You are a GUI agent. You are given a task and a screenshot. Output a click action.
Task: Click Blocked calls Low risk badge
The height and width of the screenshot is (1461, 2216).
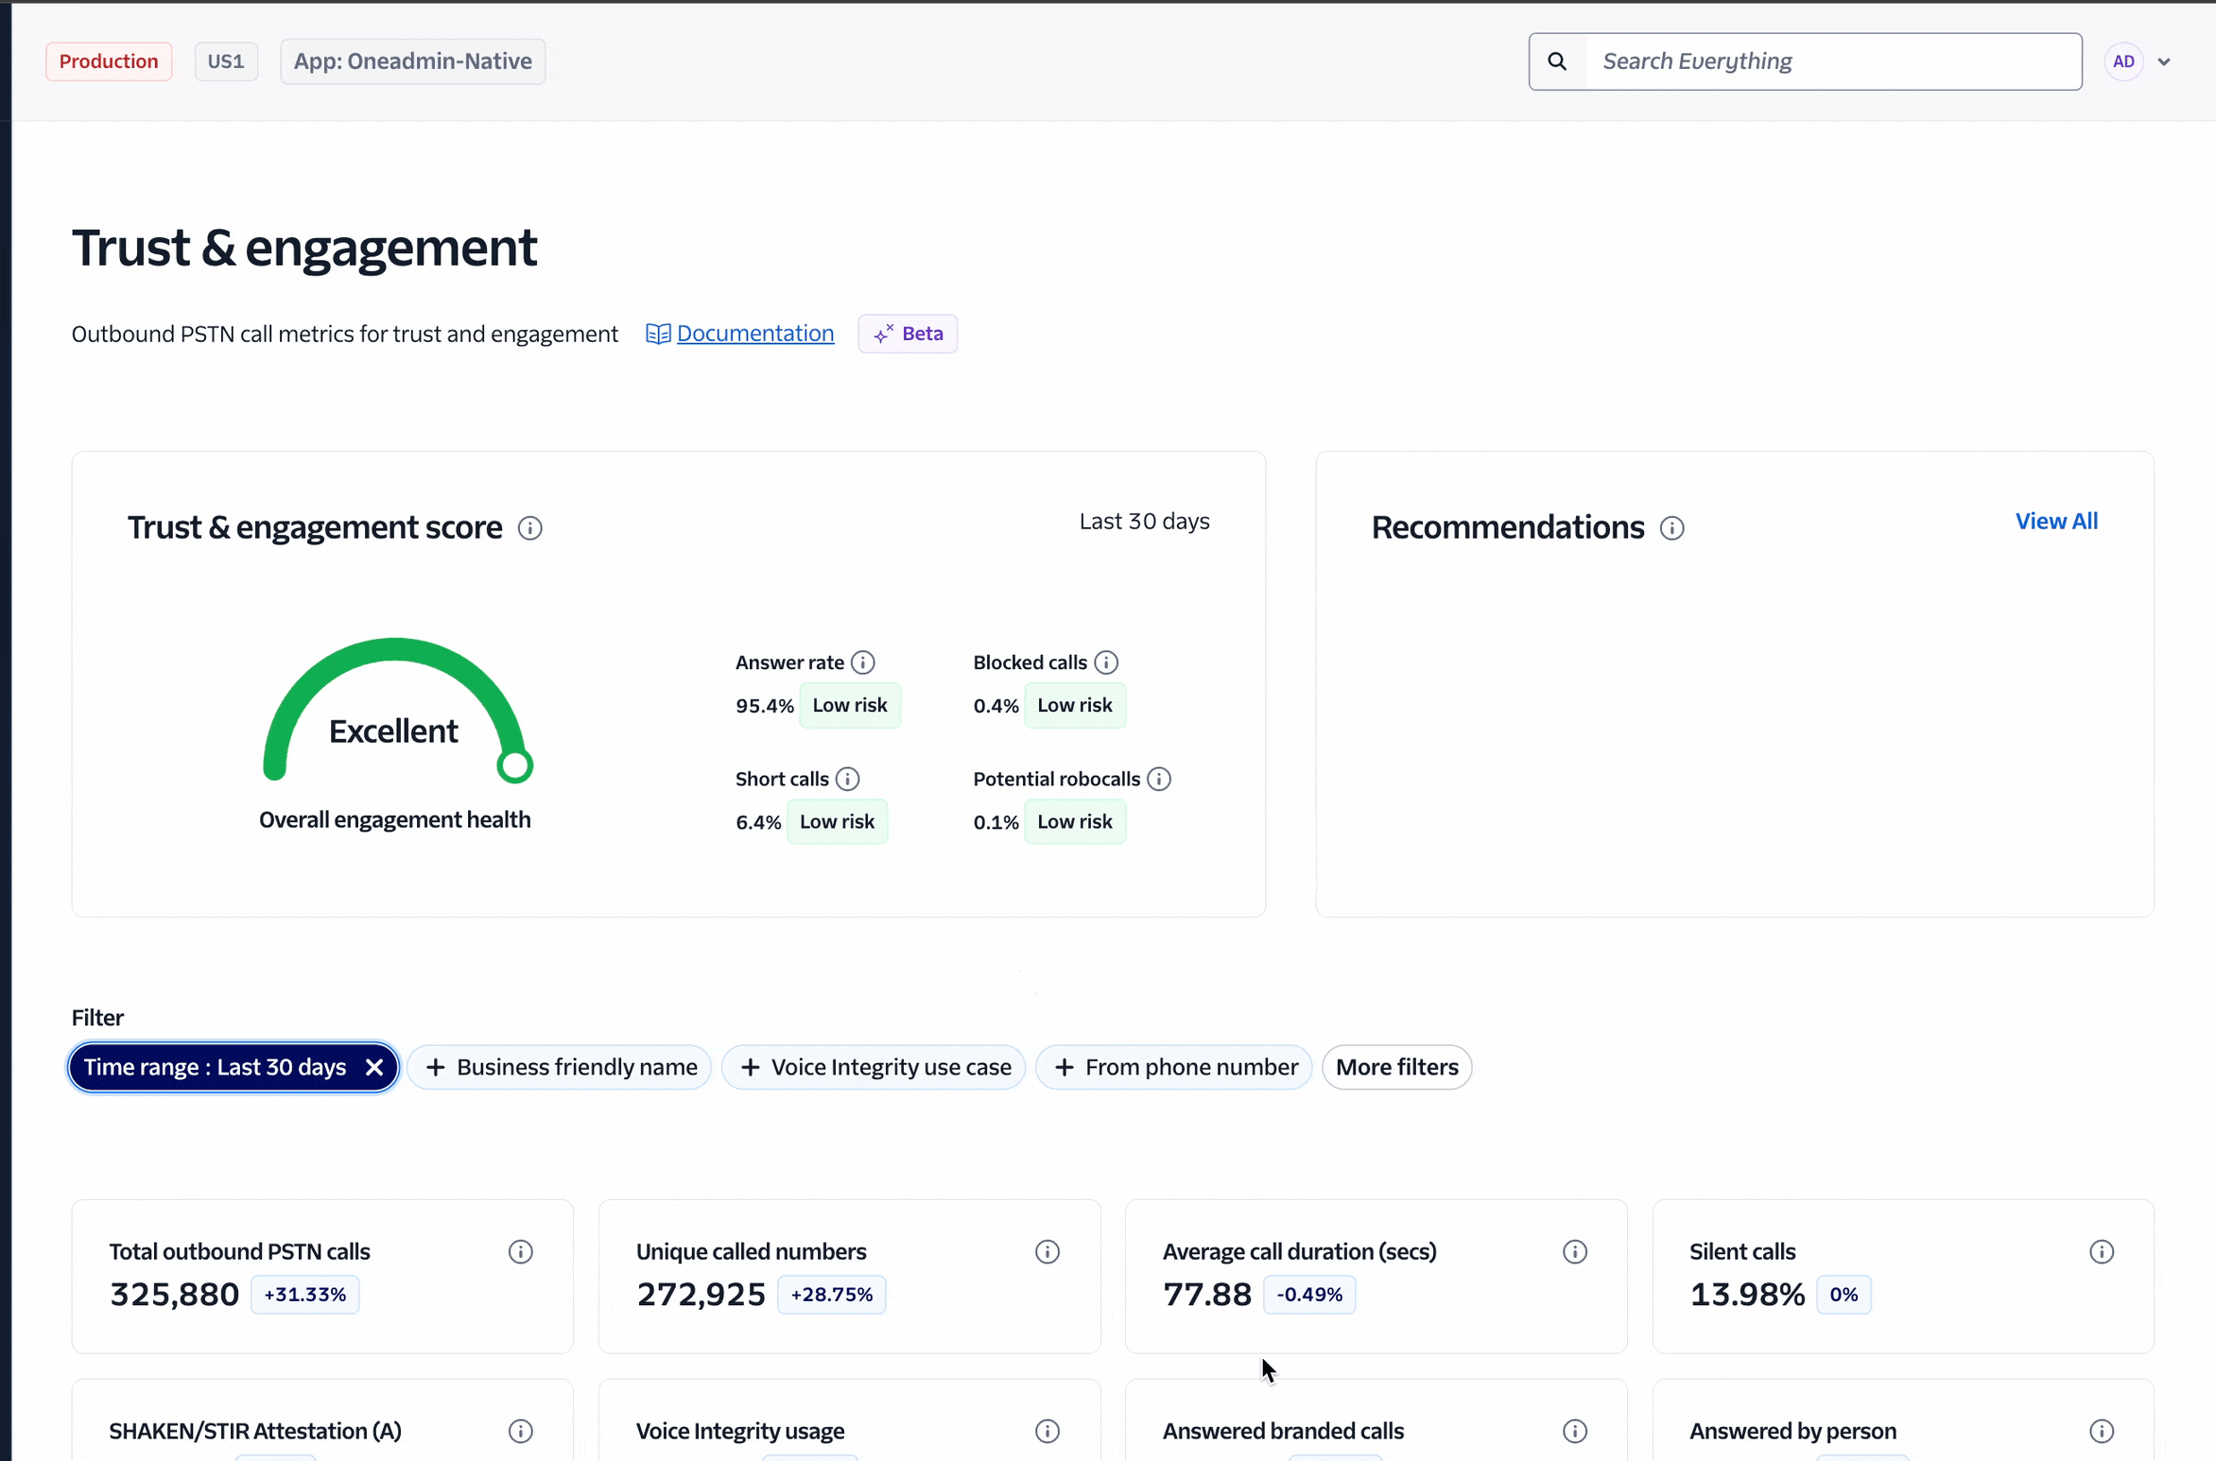(x=1075, y=705)
